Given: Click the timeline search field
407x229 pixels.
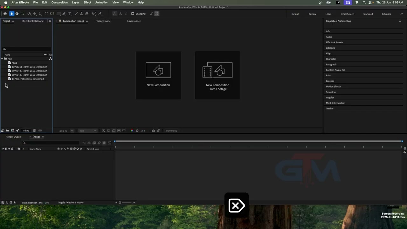Looking at the screenshot, I should [x=51, y=143].
